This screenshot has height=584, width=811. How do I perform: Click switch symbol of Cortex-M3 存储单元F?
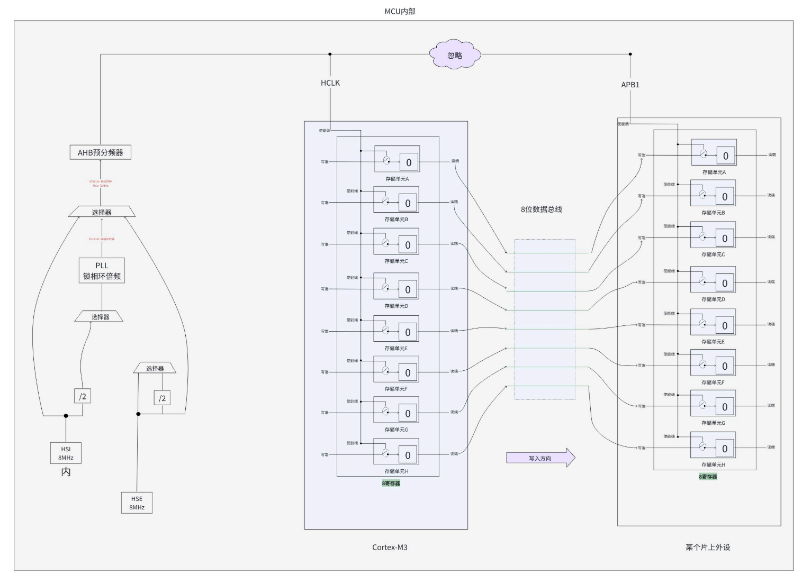[x=385, y=370]
